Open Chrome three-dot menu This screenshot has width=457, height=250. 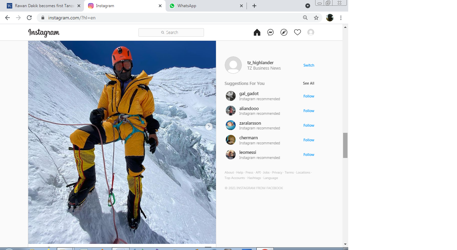pyautogui.click(x=341, y=18)
